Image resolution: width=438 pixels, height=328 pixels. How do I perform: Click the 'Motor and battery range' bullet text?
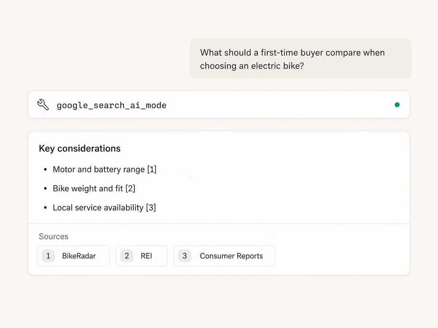(x=99, y=169)
